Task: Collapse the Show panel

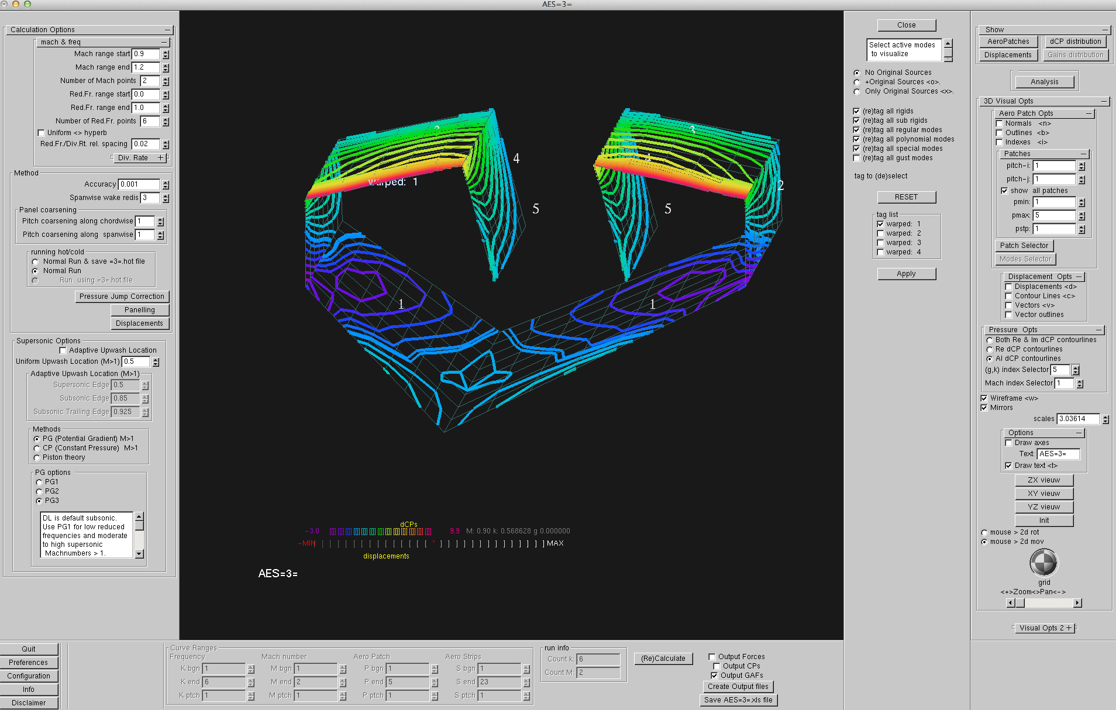Action: (1105, 30)
